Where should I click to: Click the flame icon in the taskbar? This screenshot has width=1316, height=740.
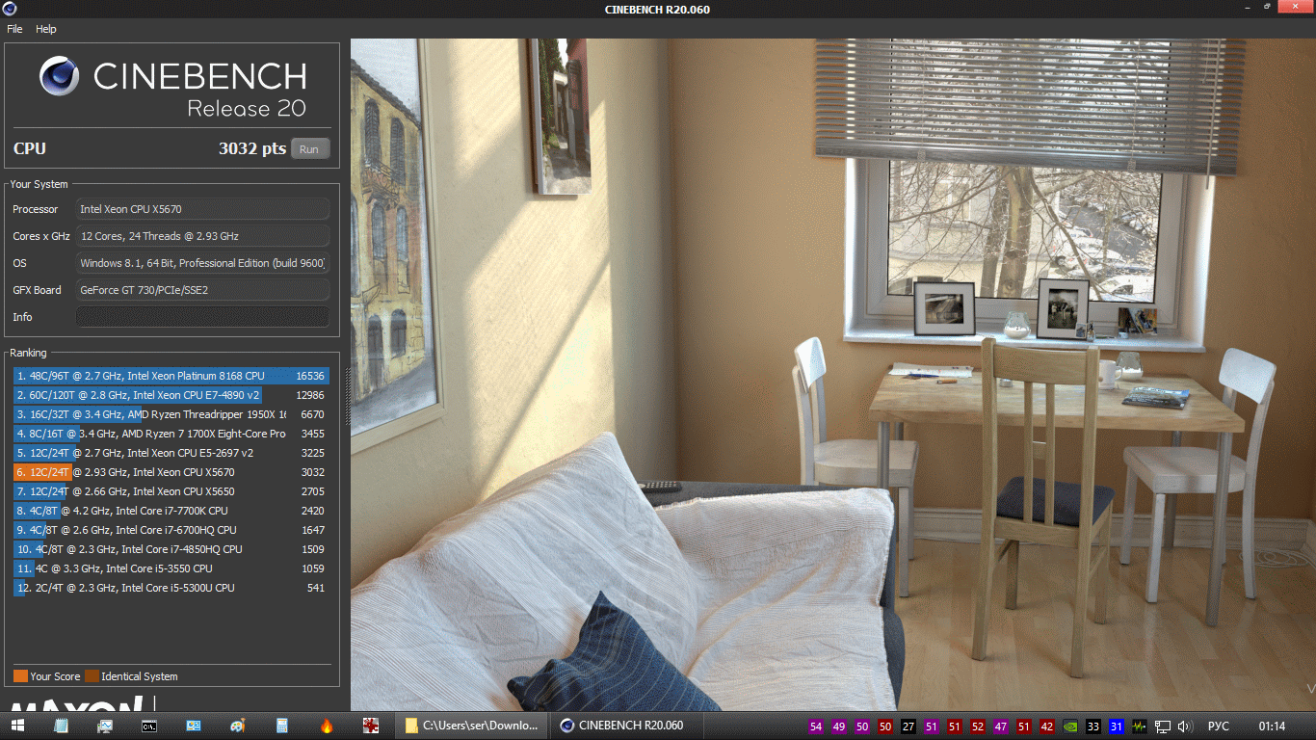pyautogui.click(x=327, y=726)
